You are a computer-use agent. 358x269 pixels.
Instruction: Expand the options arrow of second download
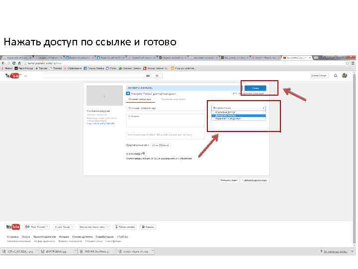(x=76, y=251)
